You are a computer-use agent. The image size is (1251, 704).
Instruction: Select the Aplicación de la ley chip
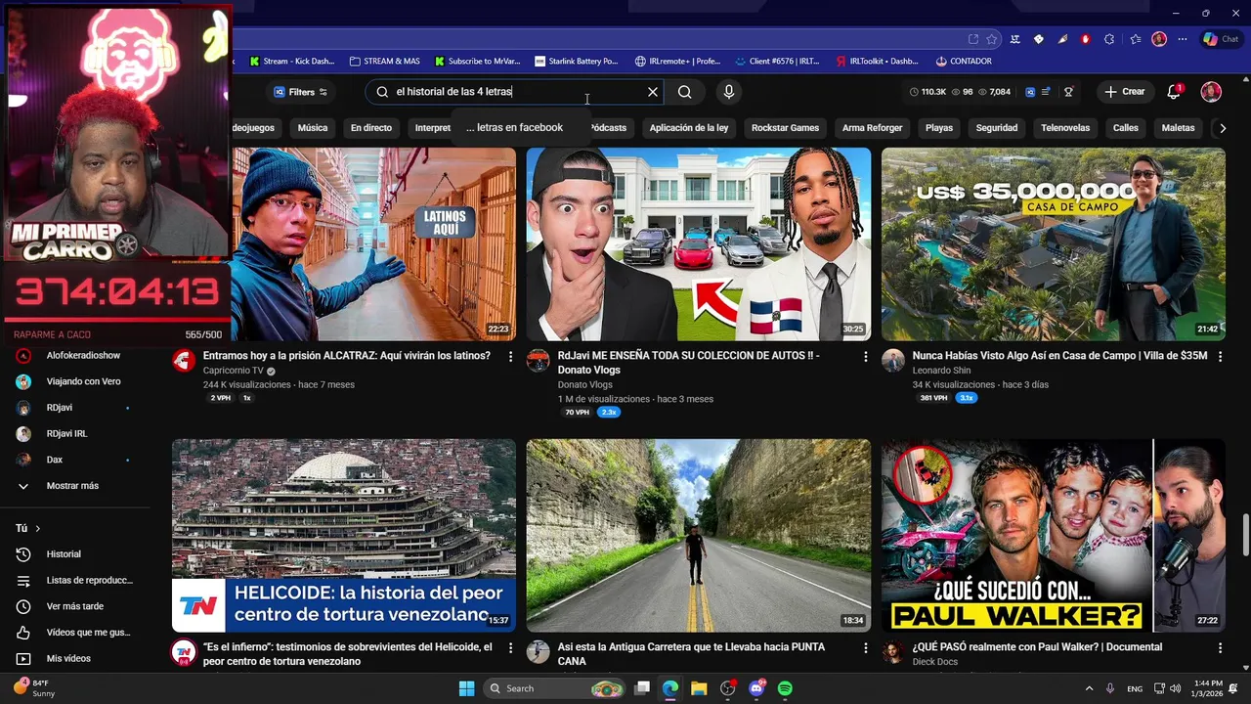point(689,128)
